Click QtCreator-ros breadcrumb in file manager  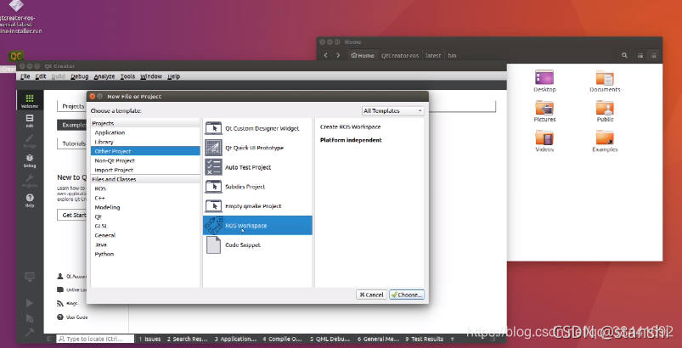pos(400,56)
